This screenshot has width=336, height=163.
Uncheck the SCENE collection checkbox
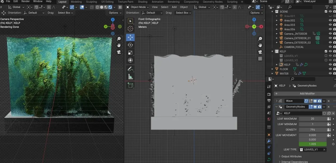click(x=326, y=11)
